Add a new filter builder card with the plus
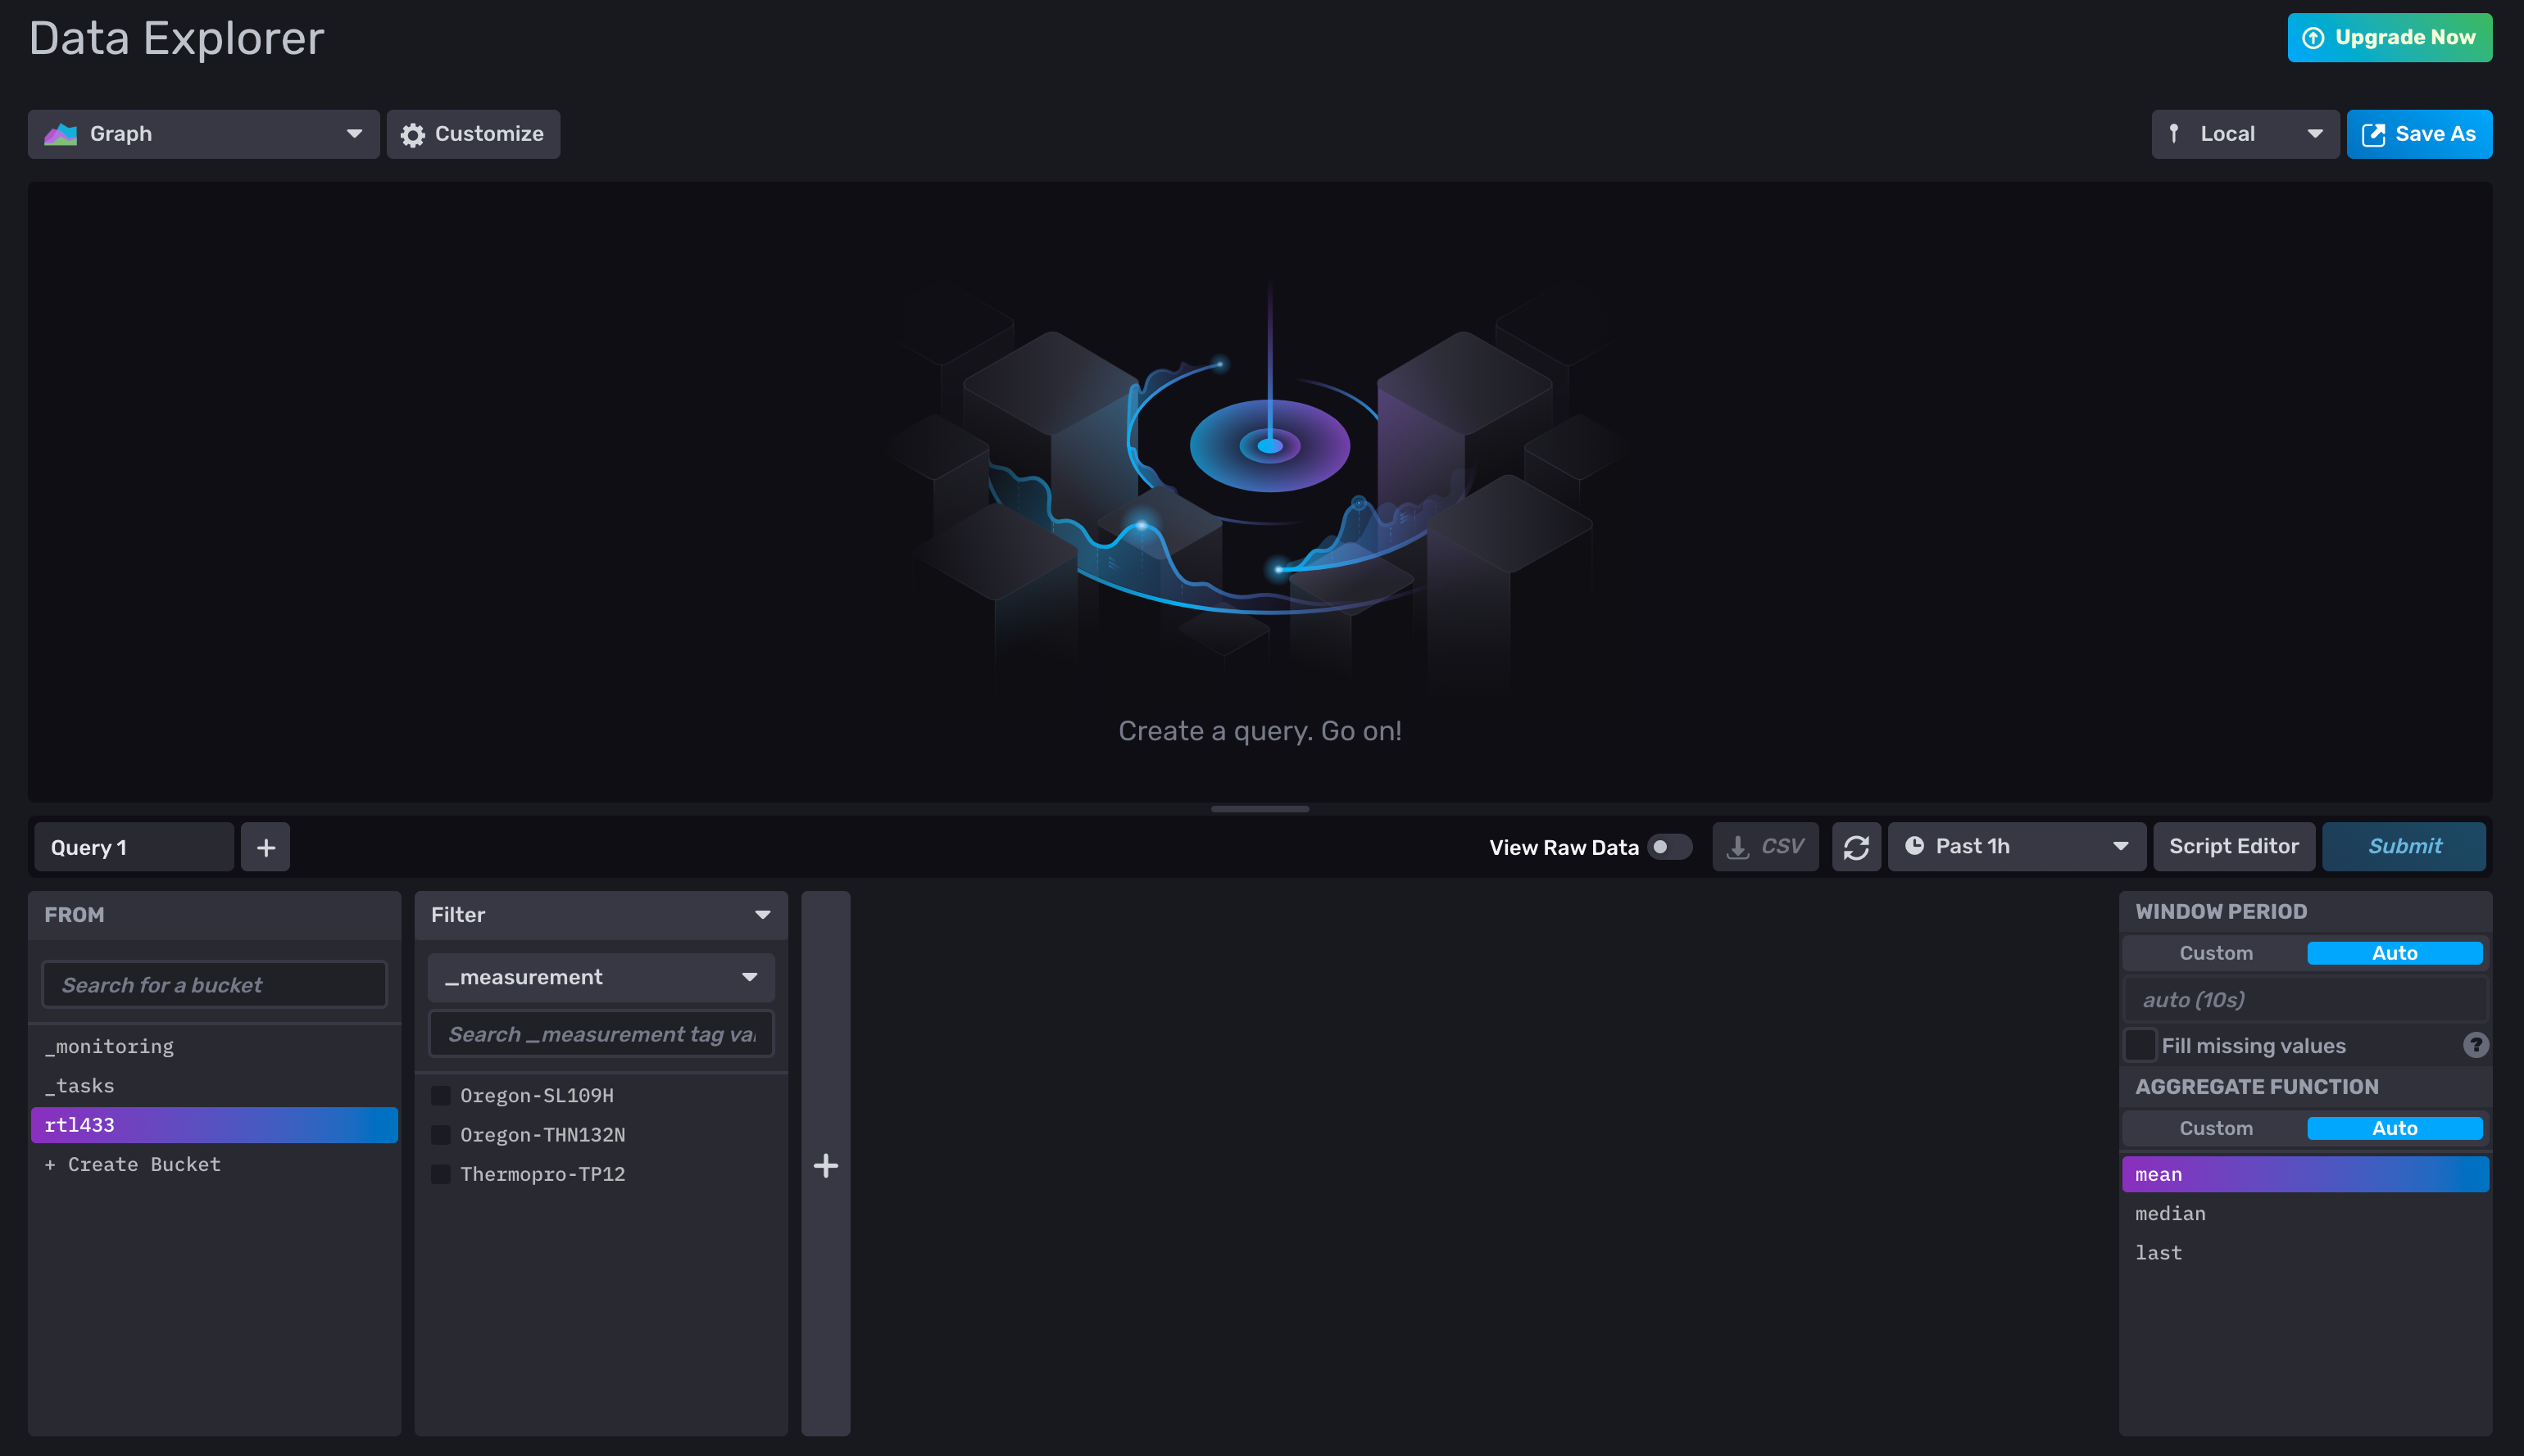Image resolution: width=2524 pixels, height=1456 pixels. 825,1165
